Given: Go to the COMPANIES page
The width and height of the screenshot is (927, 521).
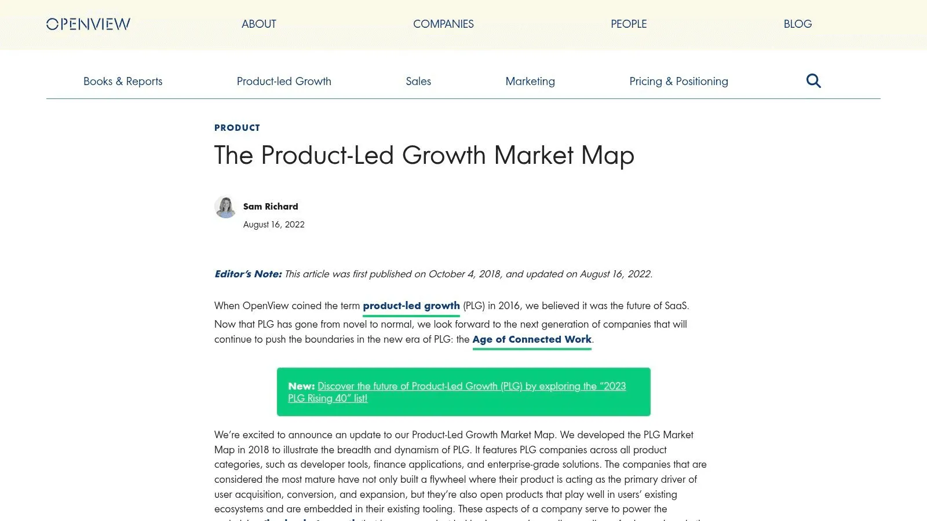Looking at the screenshot, I should click(x=443, y=24).
